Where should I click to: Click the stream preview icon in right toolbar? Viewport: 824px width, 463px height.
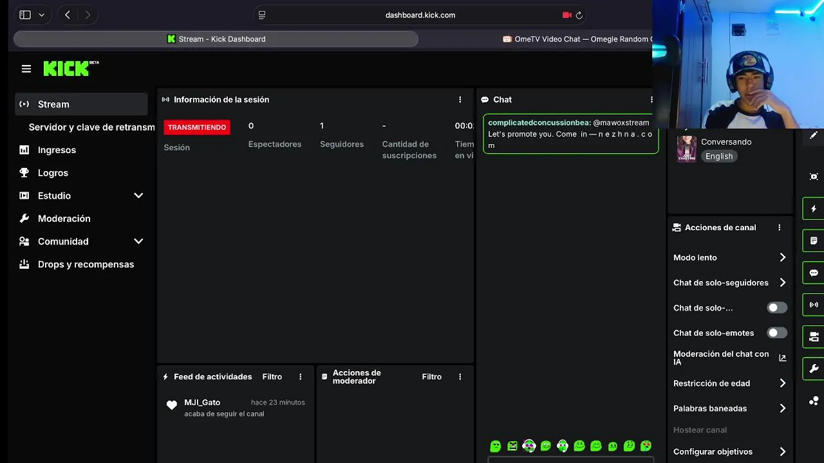click(814, 176)
